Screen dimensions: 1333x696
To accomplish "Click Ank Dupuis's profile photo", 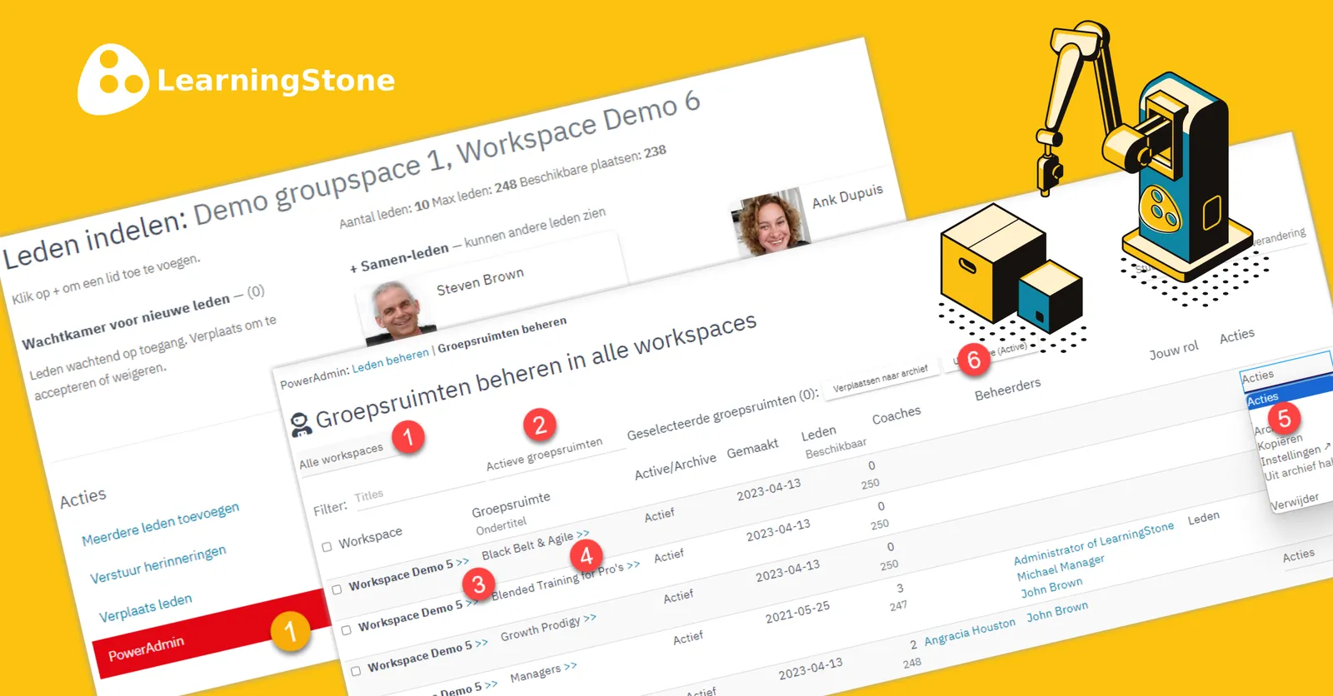I will point(771,222).
